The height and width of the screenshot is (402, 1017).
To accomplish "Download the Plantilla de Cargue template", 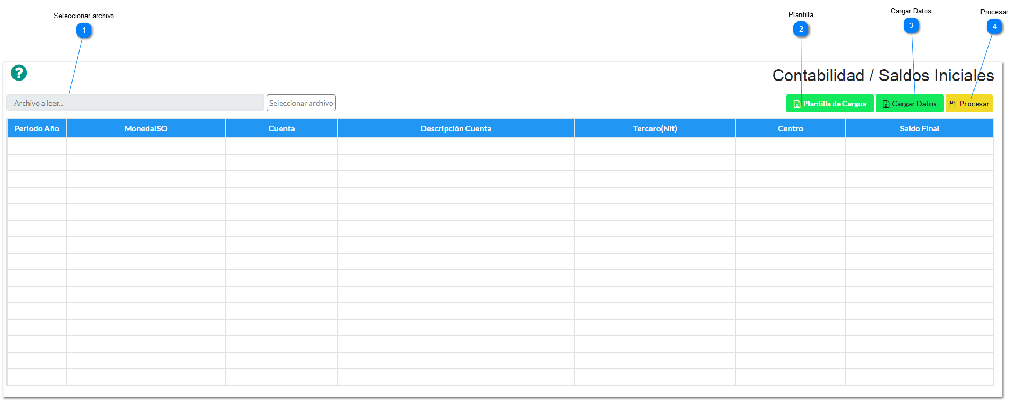I will click(x=830, y=104).
